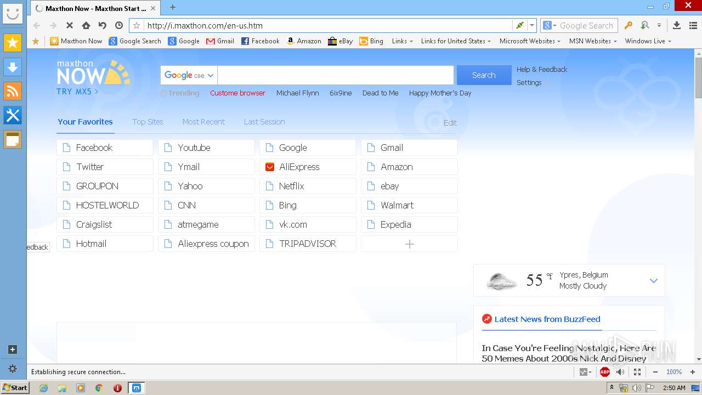Viewport: 702px width, 395px height.
Task: Open the resource sniffer icon in the status bar
Action: point(586,372)
